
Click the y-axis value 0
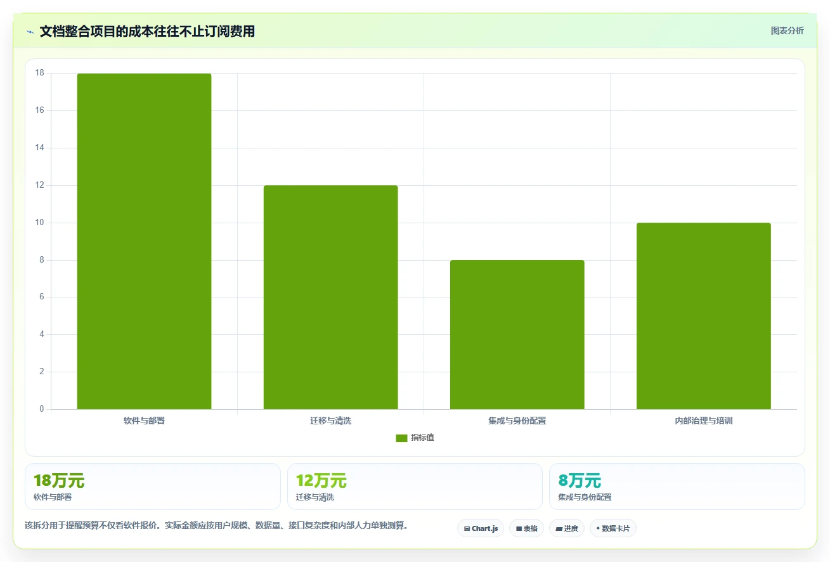(x=42, y=409)
